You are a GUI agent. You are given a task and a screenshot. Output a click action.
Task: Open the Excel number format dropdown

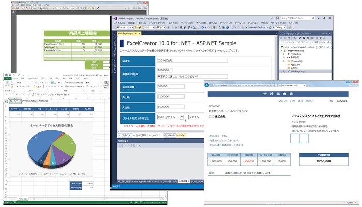(x=101, y=82)
